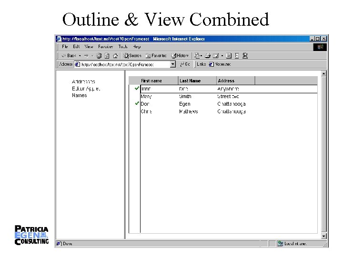This screenshot has height=257, width=343.
Task: Click the address cell 'Street two'
Action: click(x=228, y=96)
